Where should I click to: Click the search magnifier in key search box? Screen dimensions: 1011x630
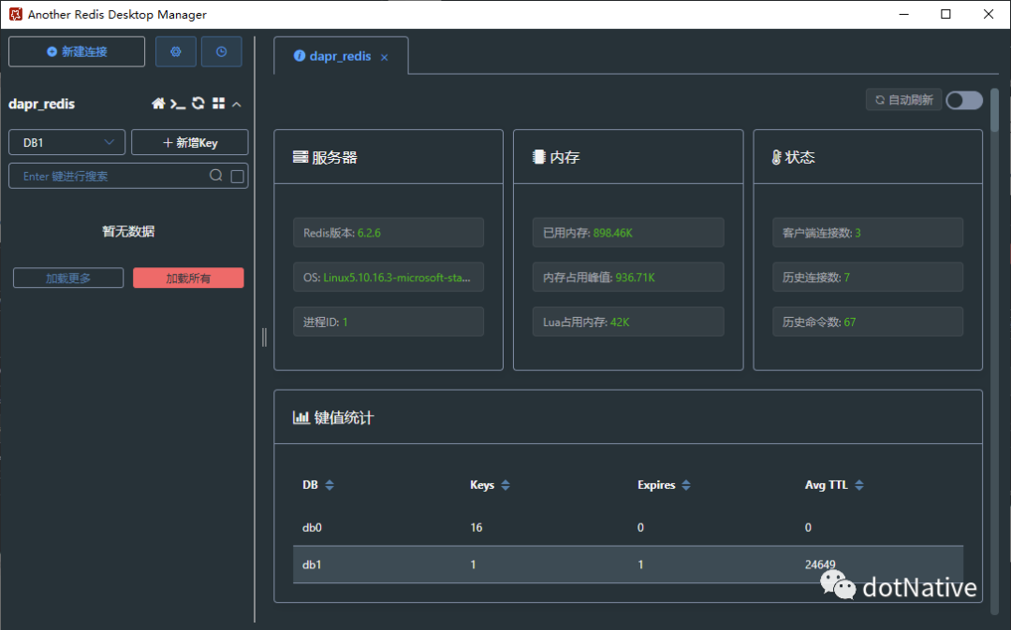(214, 175)
